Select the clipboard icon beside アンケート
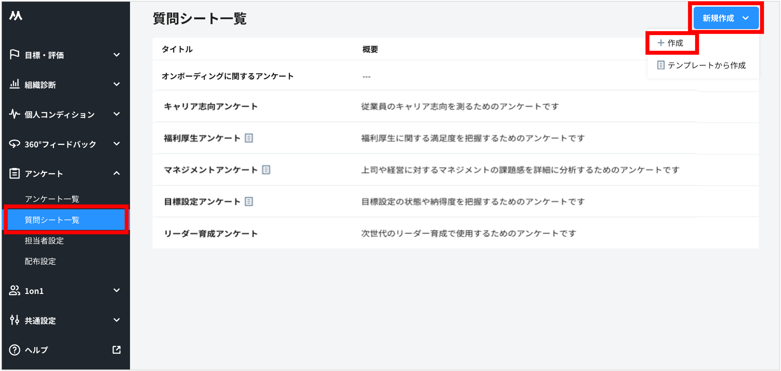The height and width of the screenshot is (371, 781). 14,173
